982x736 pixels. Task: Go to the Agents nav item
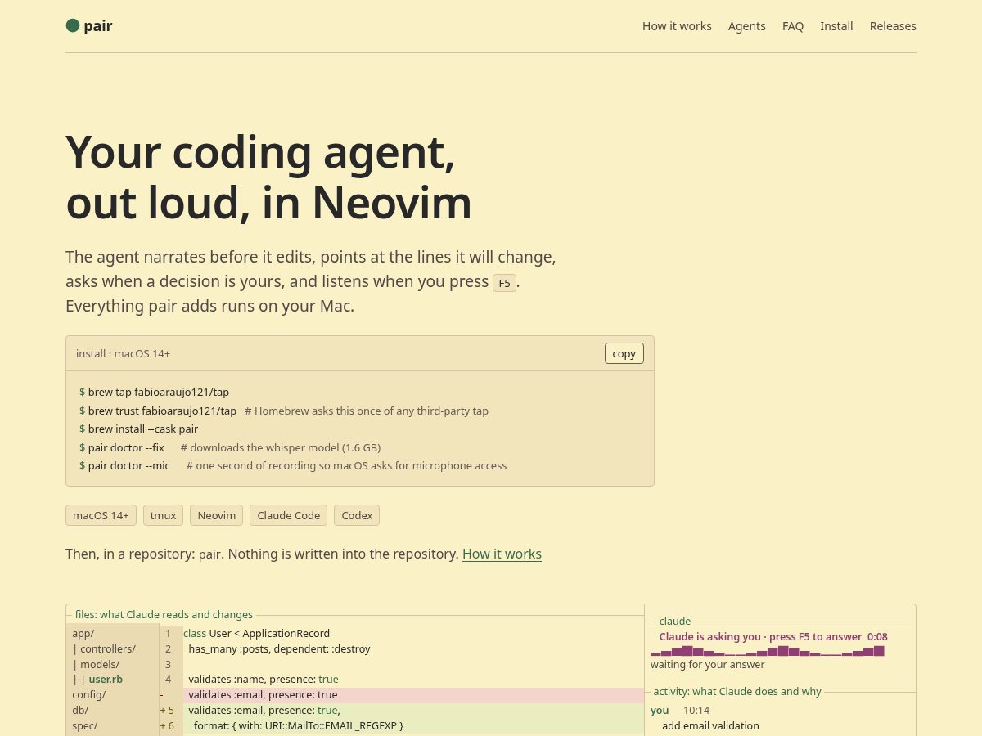[x=747, y=26]
